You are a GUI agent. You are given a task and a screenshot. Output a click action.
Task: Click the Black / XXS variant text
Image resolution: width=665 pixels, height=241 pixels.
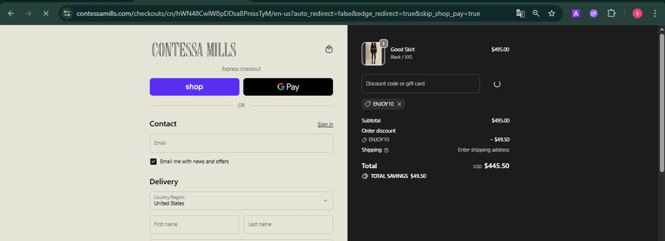[401, 57]
